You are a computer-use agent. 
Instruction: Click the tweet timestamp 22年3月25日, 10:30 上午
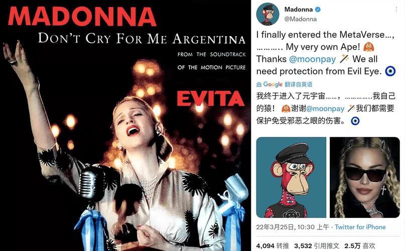coord(293,227)
